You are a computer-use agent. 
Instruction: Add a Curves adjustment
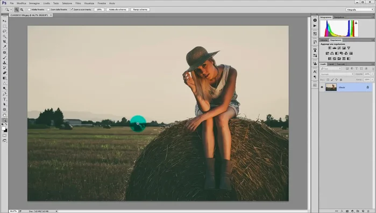(339, 48)
